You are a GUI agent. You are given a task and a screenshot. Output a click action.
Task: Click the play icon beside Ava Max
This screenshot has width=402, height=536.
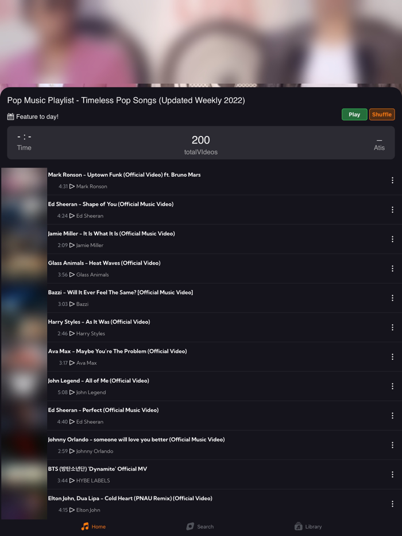click(71, 363)
